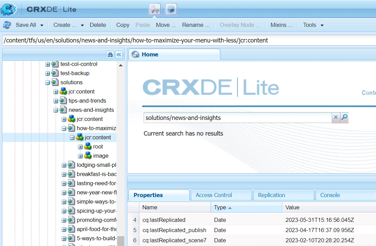The width and height of the screenshot is (376, 246).
Task: Click the page icon of 5-ways-to-build node
Action: (71, 238)
